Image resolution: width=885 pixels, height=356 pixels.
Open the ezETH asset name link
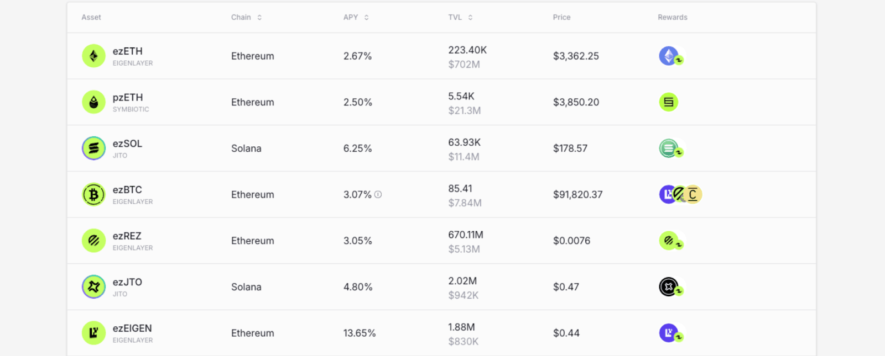128,51
